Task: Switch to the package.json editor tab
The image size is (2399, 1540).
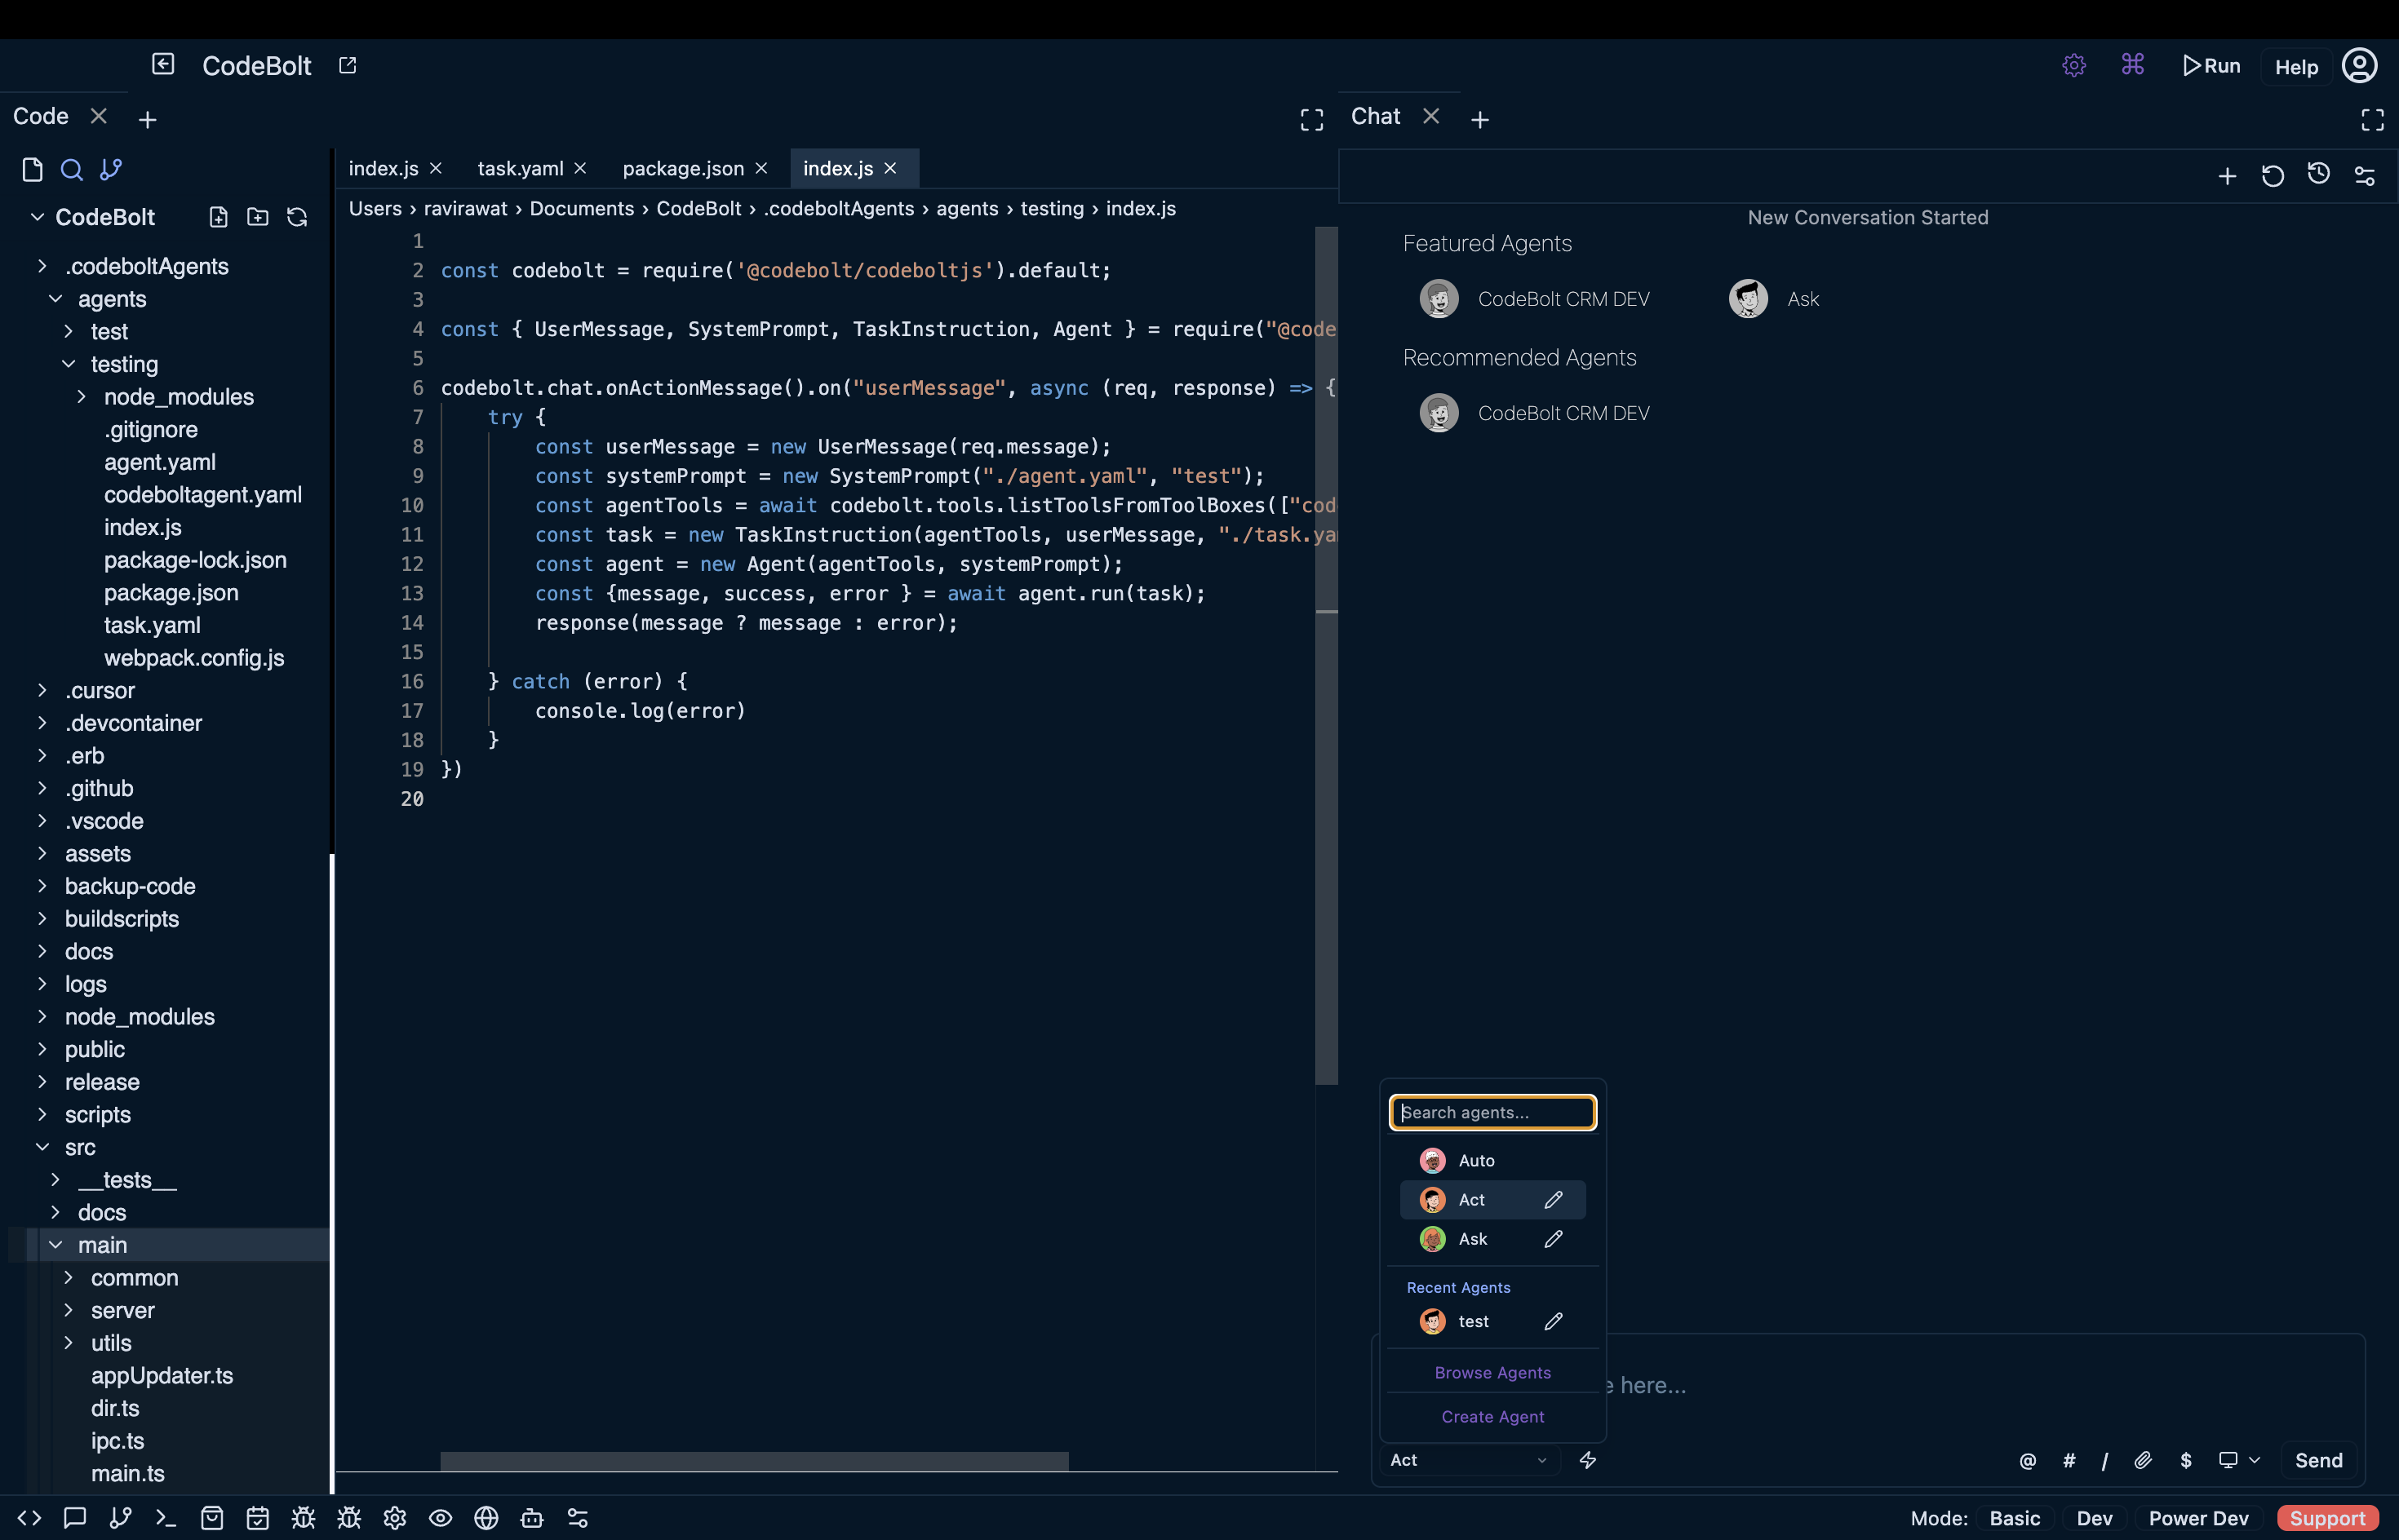Action: (x=683, y=168)
